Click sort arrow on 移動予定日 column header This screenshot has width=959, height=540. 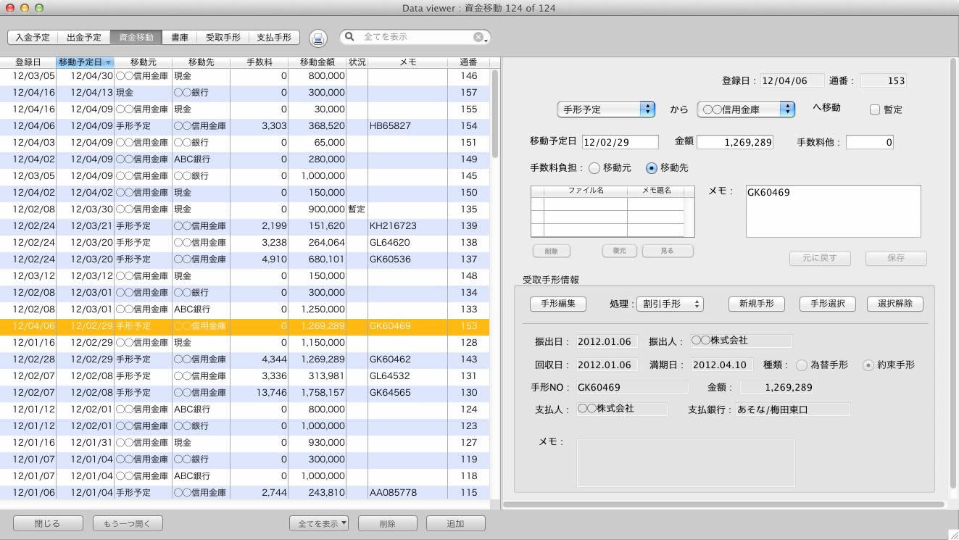coord(108,62)
